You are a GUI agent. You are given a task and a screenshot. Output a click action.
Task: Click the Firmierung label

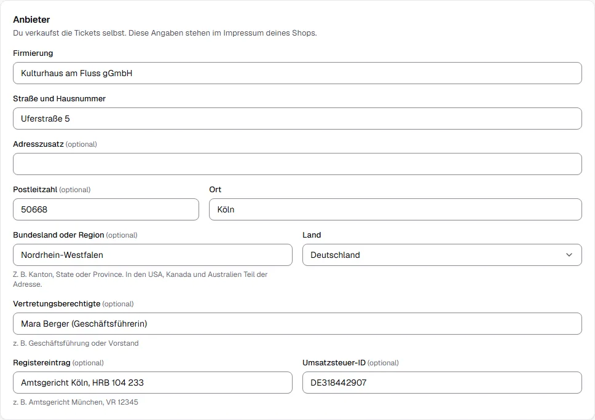click(x=33, y=53)
